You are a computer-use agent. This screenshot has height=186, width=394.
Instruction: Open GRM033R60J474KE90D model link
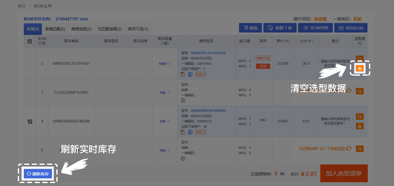click(x=208, y=111)
